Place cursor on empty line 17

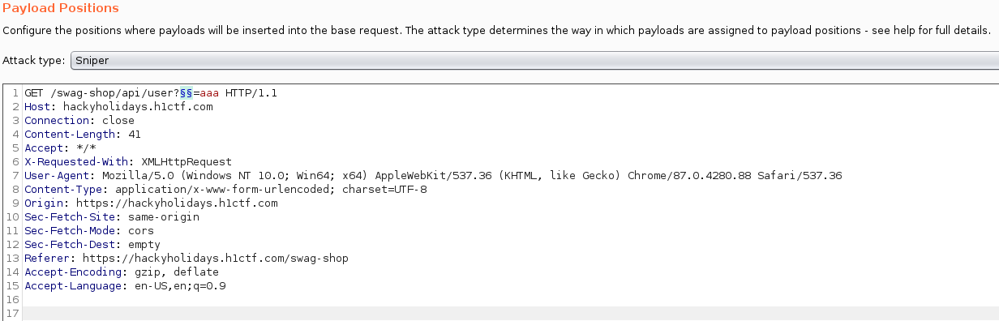(511, 313)
